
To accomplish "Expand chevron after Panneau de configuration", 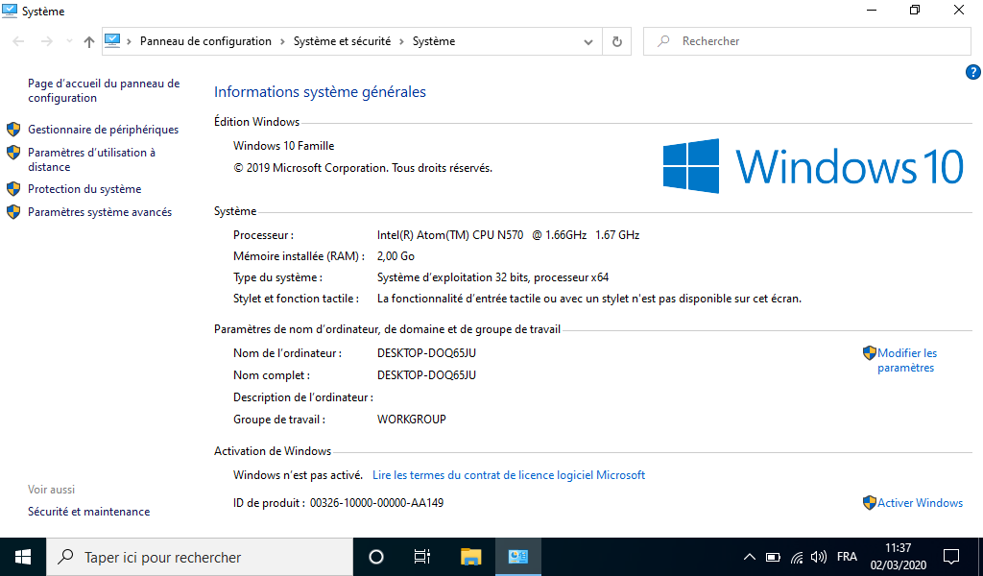I will [x=282, y=41].
